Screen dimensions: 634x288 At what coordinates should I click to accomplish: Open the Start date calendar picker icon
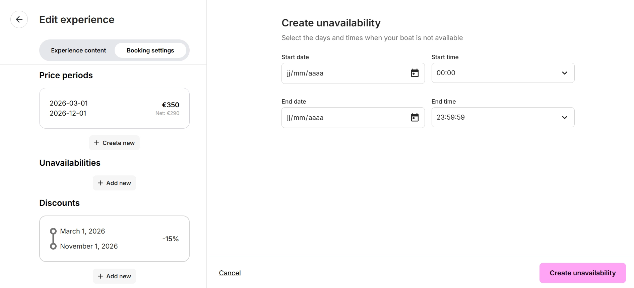click(415, 73)
